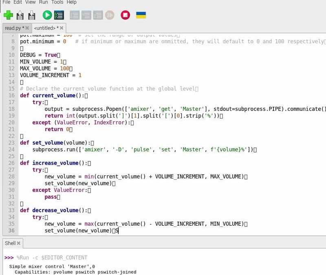Screen dimensions: 326x275
Task: Click the Ukraine flag support icon
Action: [x=141, y=15]
